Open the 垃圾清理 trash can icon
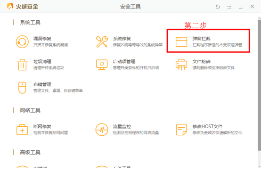 pyautogui.click(x=22, y=65)
